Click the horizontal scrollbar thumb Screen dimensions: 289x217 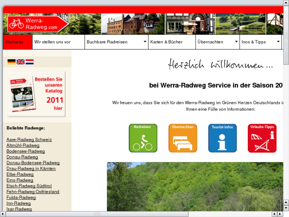97,214
